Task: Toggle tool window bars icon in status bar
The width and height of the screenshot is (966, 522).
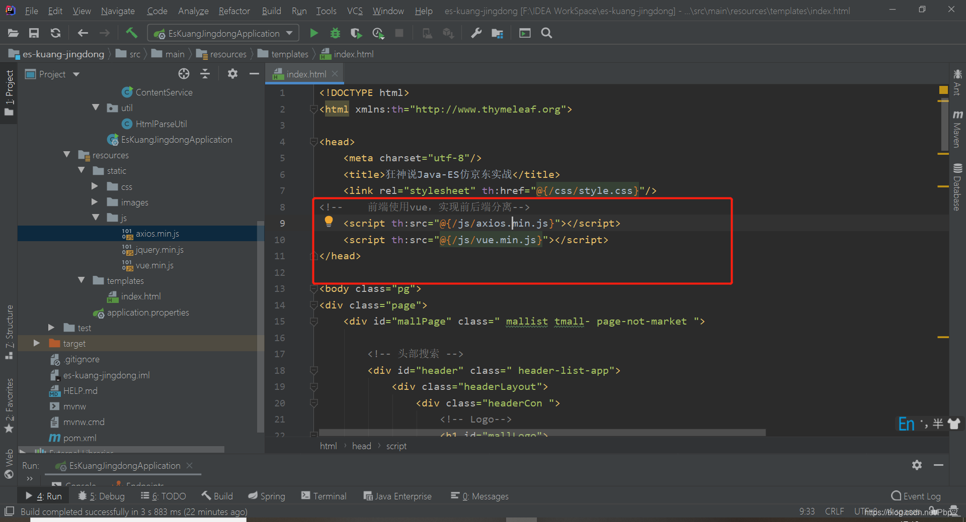Action: coord(9,511)
